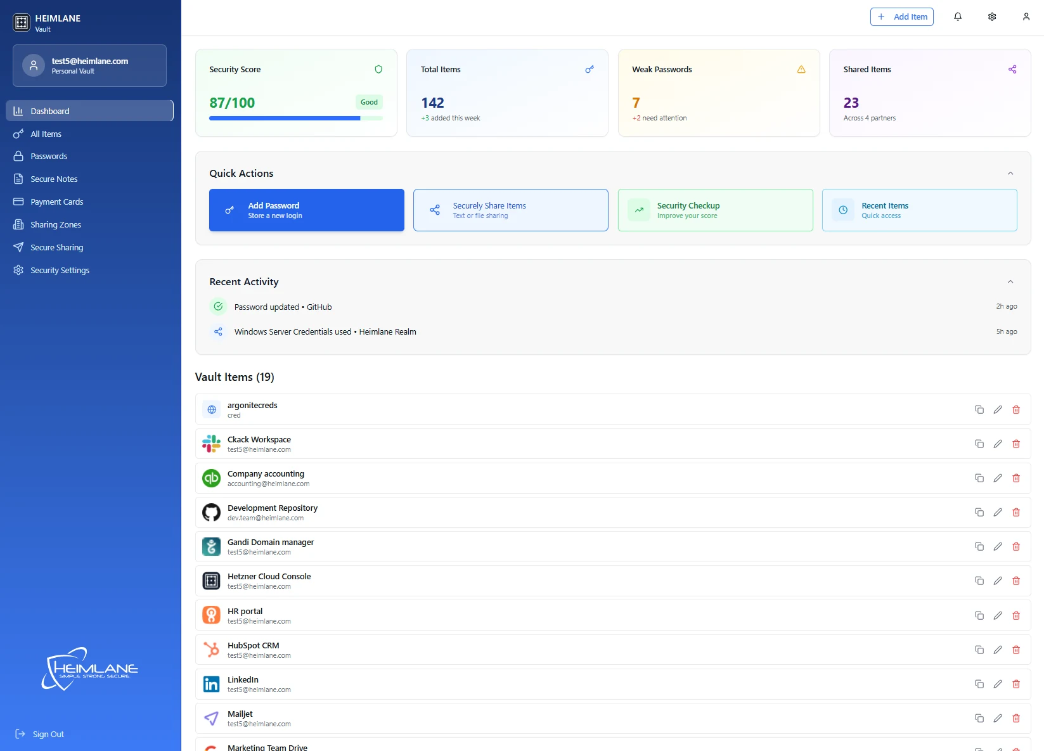Copy LinkedIn credentials
Screen dimensions: 1044x751
point(979,684)
